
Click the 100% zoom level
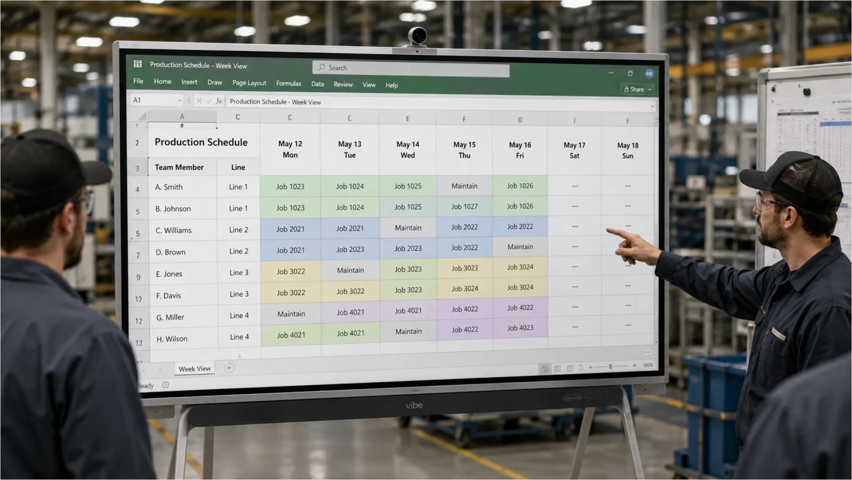pyautogui.click(x=647, y=365)
